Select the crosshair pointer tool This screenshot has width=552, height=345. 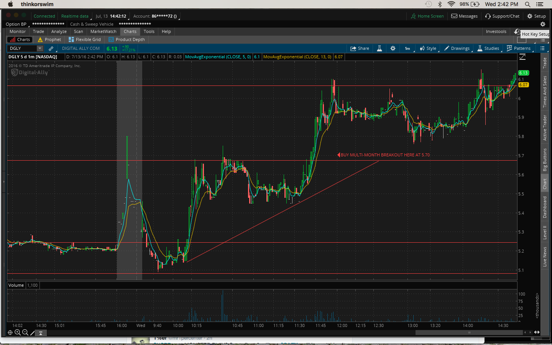[10, 333]
